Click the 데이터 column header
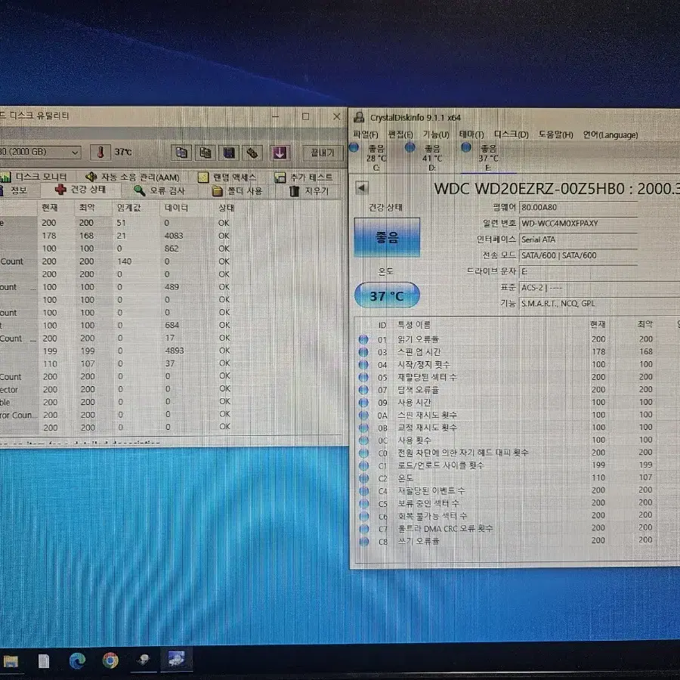 [x=177, y=208]
